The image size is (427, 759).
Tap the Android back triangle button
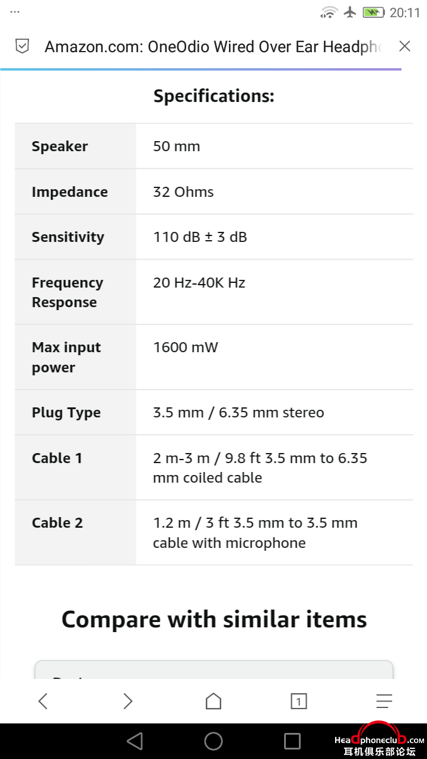(x=135, y=741)
